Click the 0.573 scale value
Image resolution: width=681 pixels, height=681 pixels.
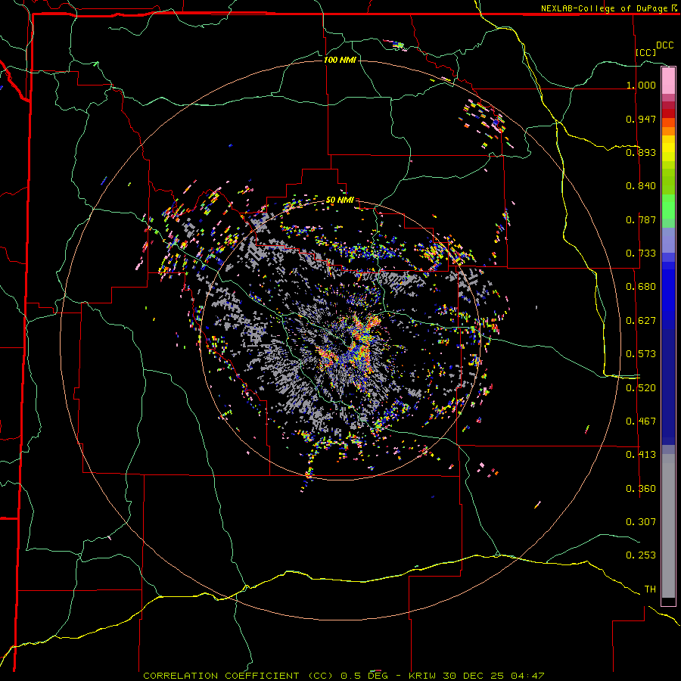click(641, 354)
